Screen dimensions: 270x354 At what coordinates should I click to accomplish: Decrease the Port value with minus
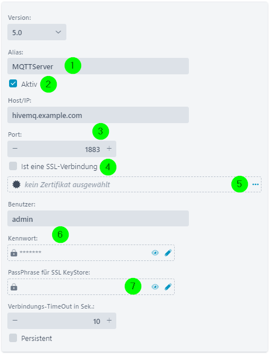coord(15,149)
